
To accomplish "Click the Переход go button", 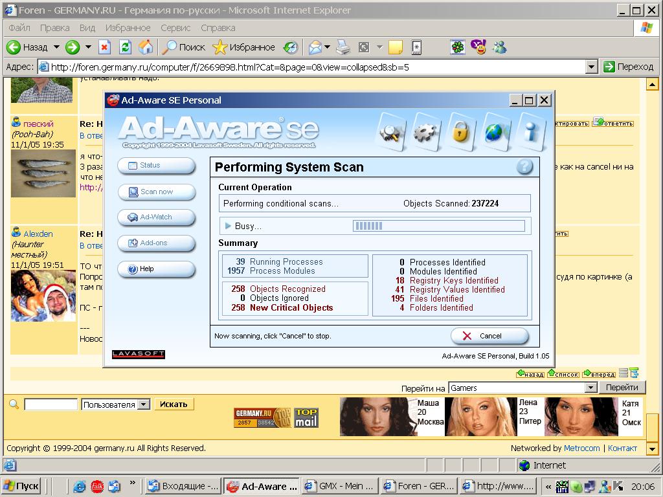I will 628,67.
